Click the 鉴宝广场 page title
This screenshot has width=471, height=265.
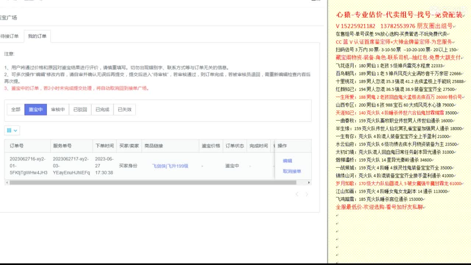point(7,17)
